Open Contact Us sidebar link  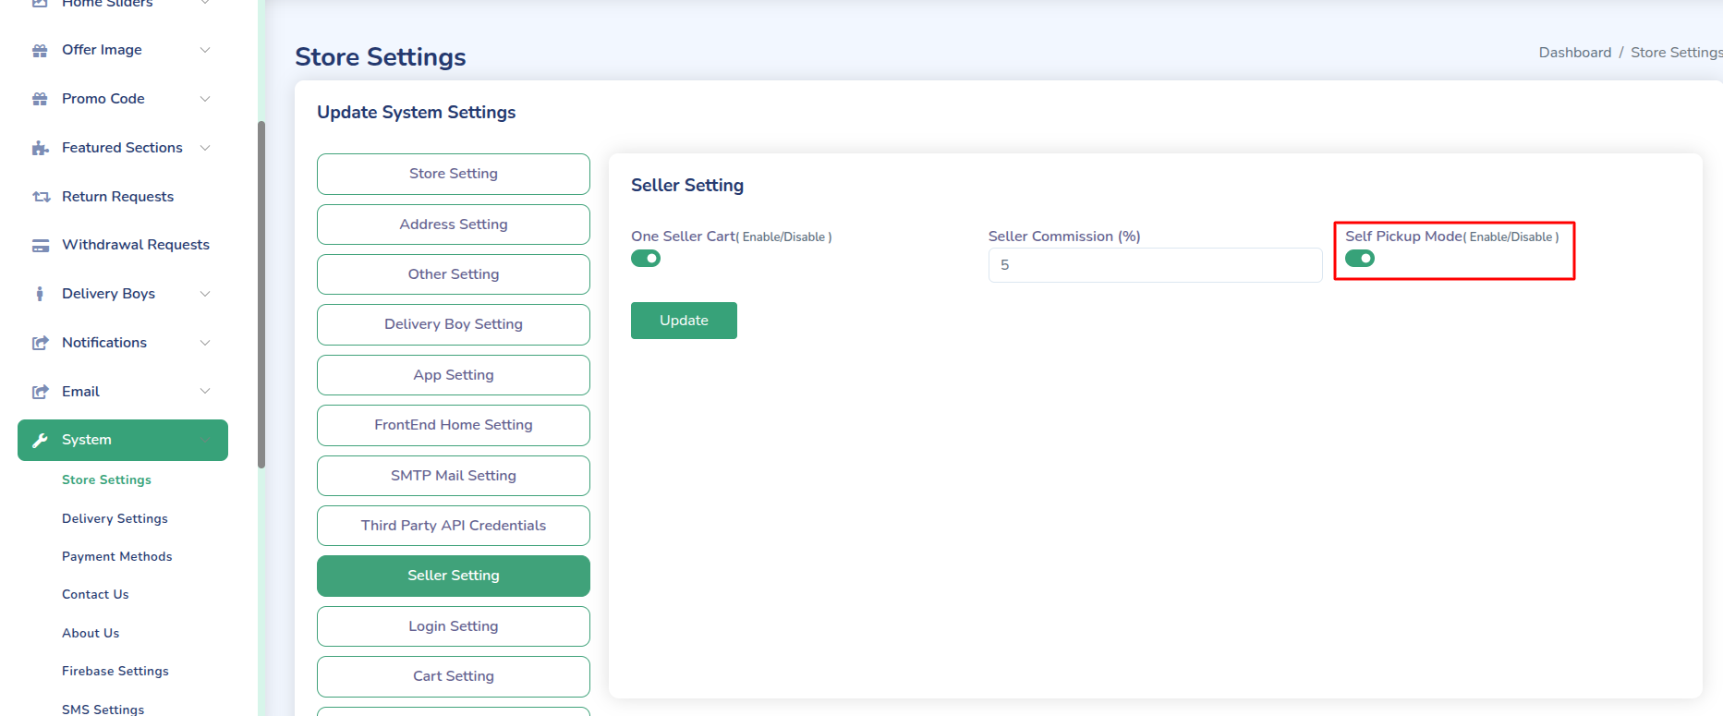click(95, 595)
